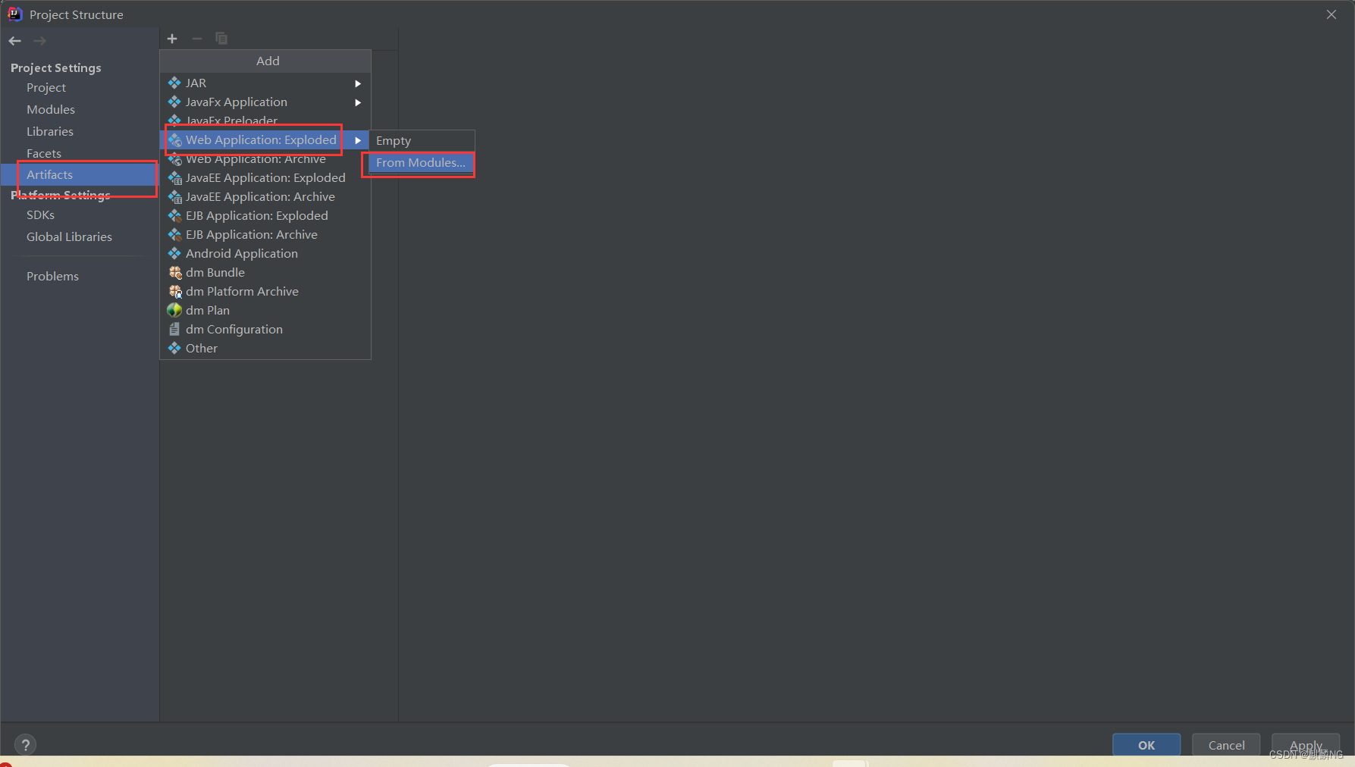Image resolution: width=1355 pixels, height=767 pixels.
Task: Click the Other artifact icon
Action: (174, 348)
